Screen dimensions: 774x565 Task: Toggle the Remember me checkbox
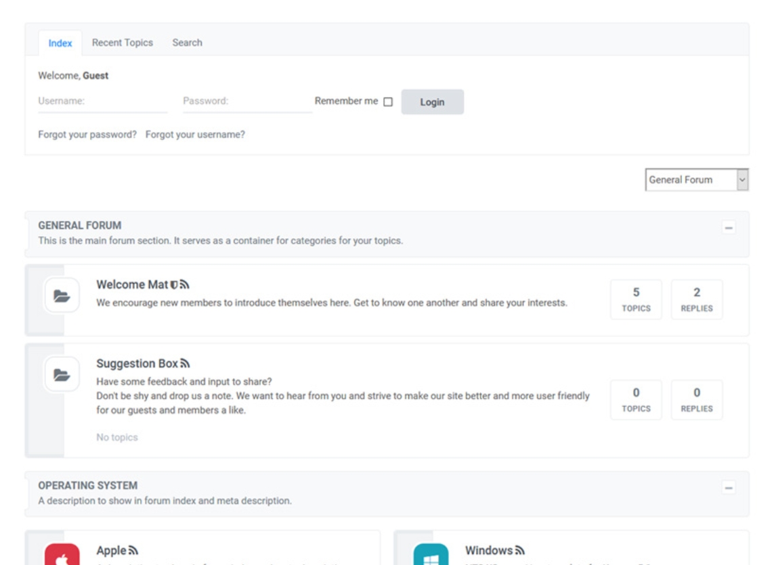point(388,101)
